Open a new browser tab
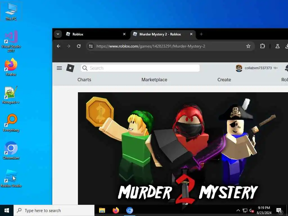288x216 pixels. point(201,34)
